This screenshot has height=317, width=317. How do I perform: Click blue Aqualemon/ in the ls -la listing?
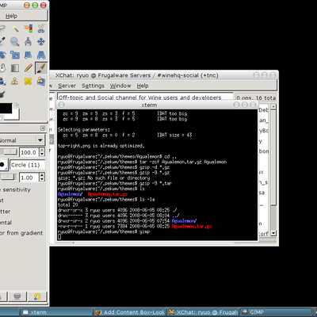[x=184, y=221]
